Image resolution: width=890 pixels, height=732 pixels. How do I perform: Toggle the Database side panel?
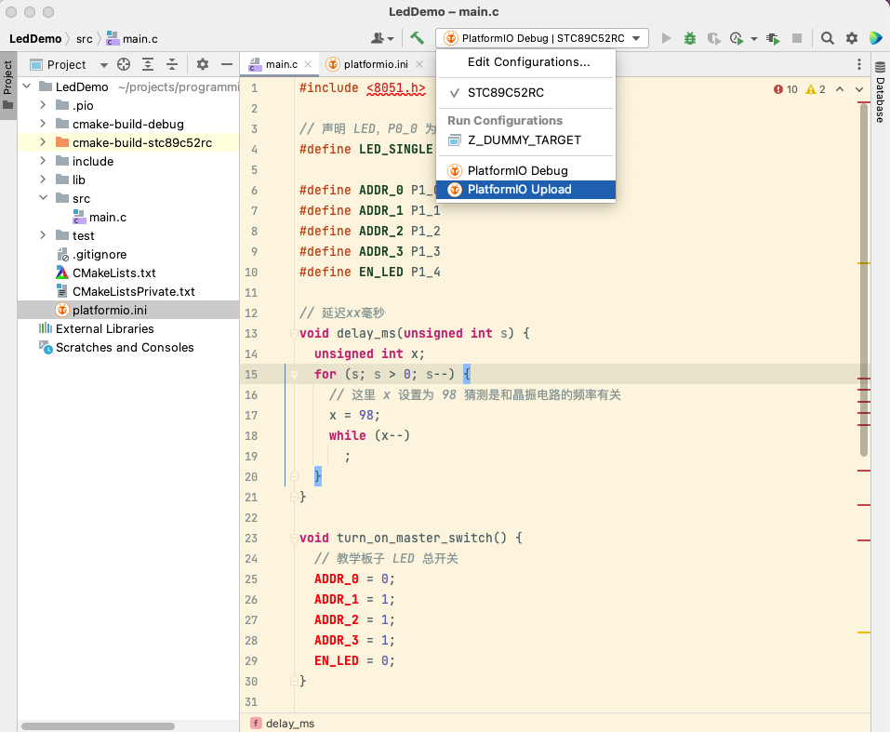point(880,93)
